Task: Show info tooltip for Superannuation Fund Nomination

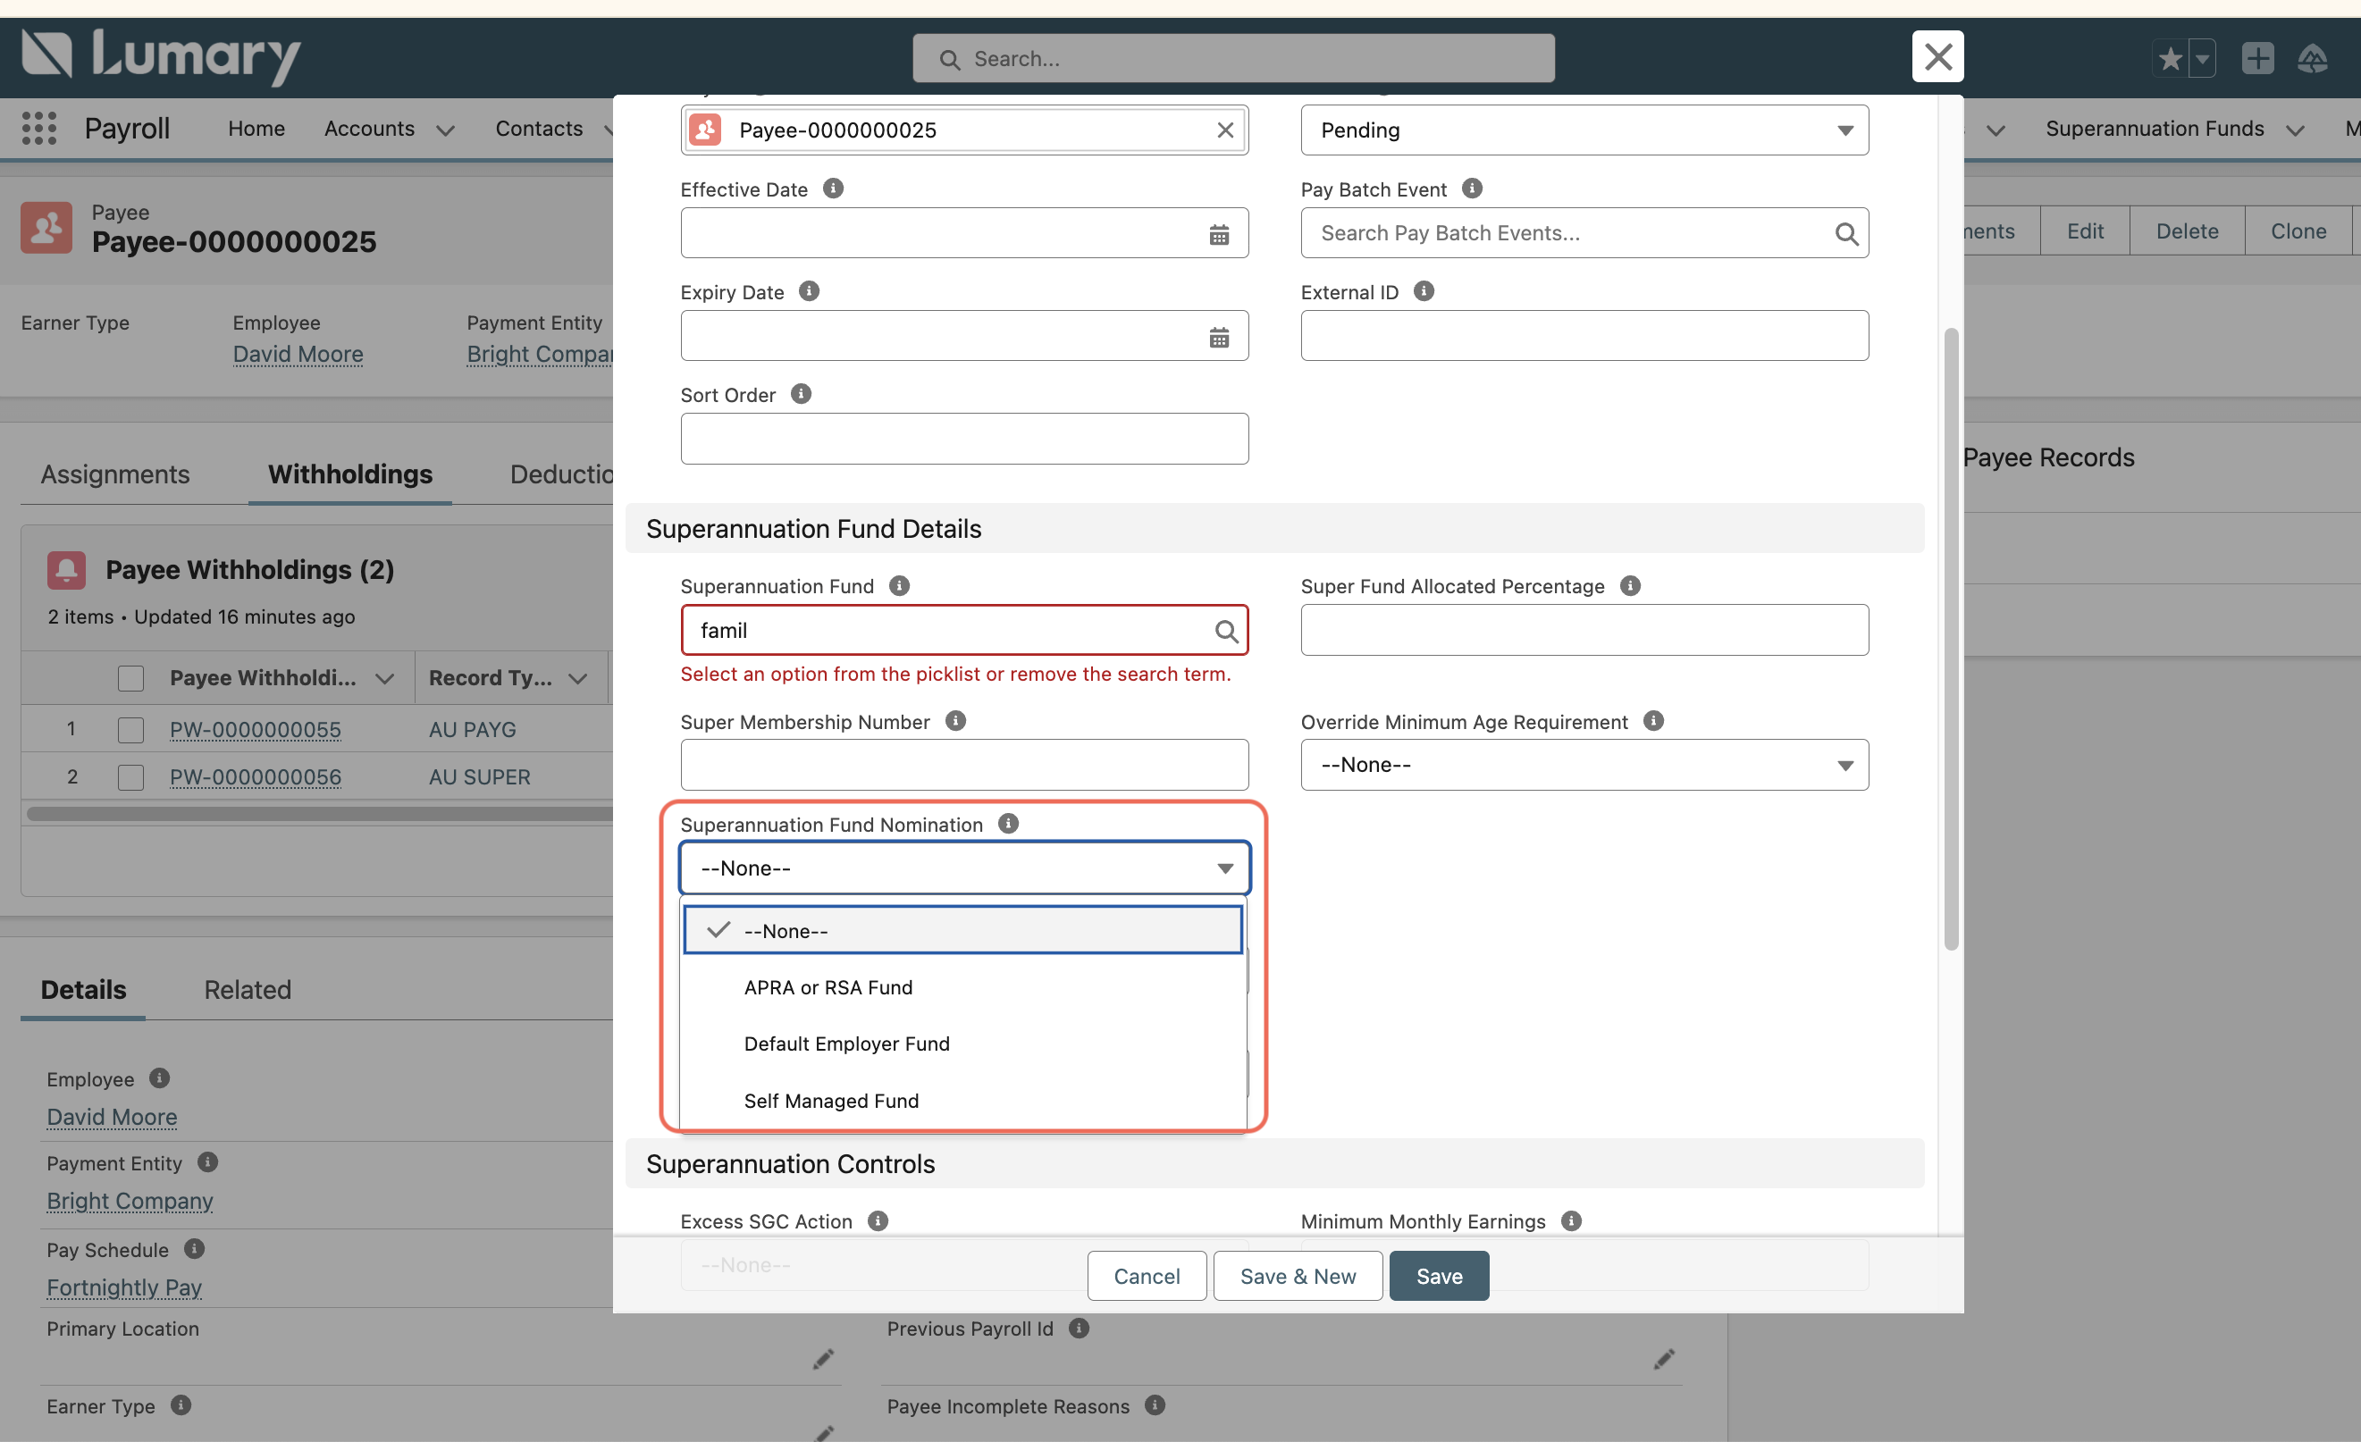Action: pyautogui.click(x=1008, y=823)
